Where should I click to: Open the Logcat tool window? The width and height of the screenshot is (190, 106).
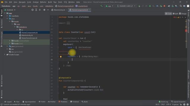8,102
